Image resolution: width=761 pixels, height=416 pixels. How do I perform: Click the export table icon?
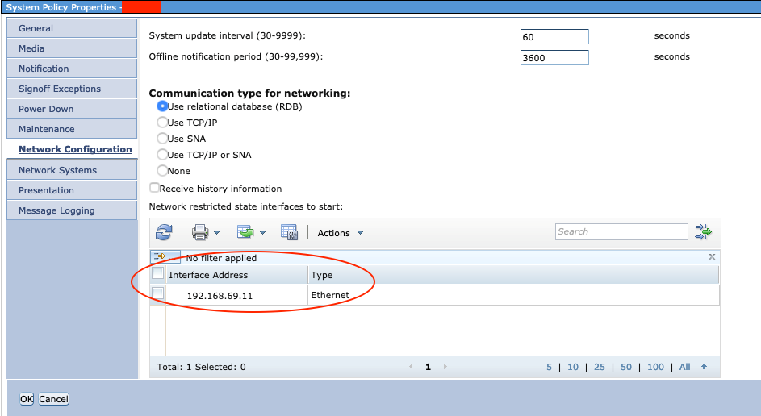click(x=245, y=233)
